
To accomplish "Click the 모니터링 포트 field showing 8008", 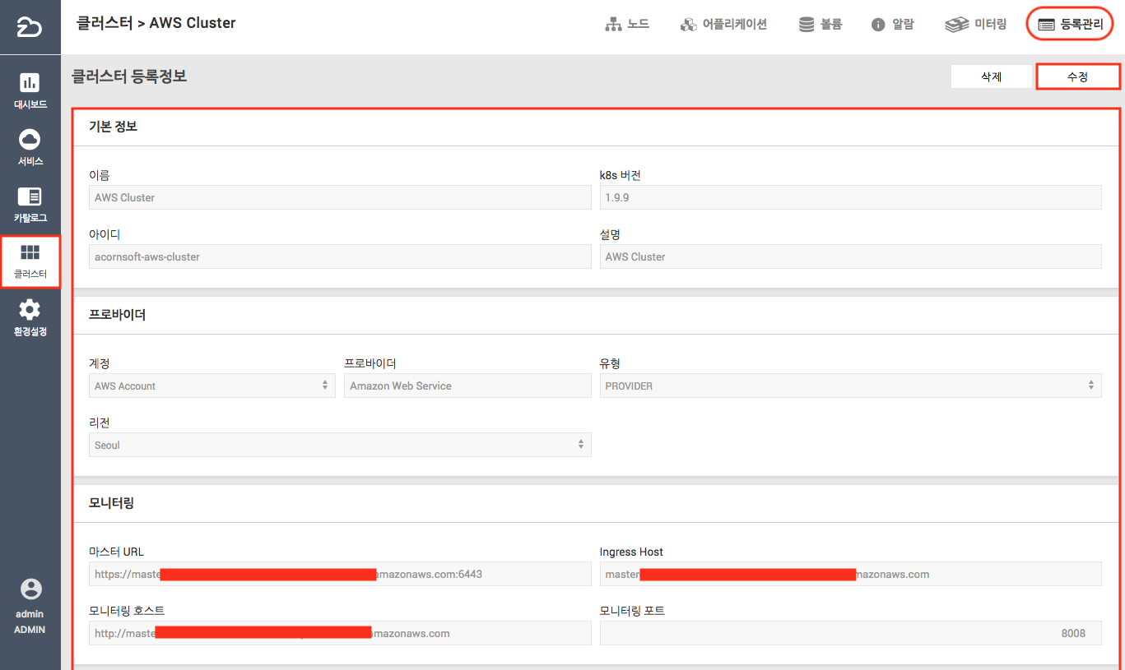I will pos(850,633).
